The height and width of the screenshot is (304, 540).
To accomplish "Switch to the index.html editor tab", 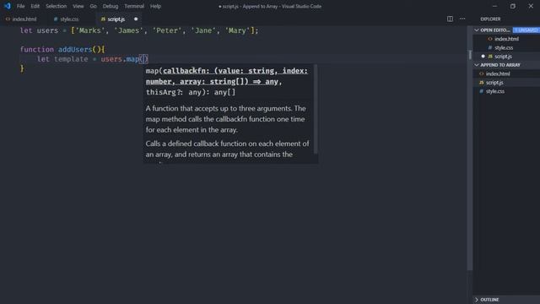I will (x=21, y=19).
